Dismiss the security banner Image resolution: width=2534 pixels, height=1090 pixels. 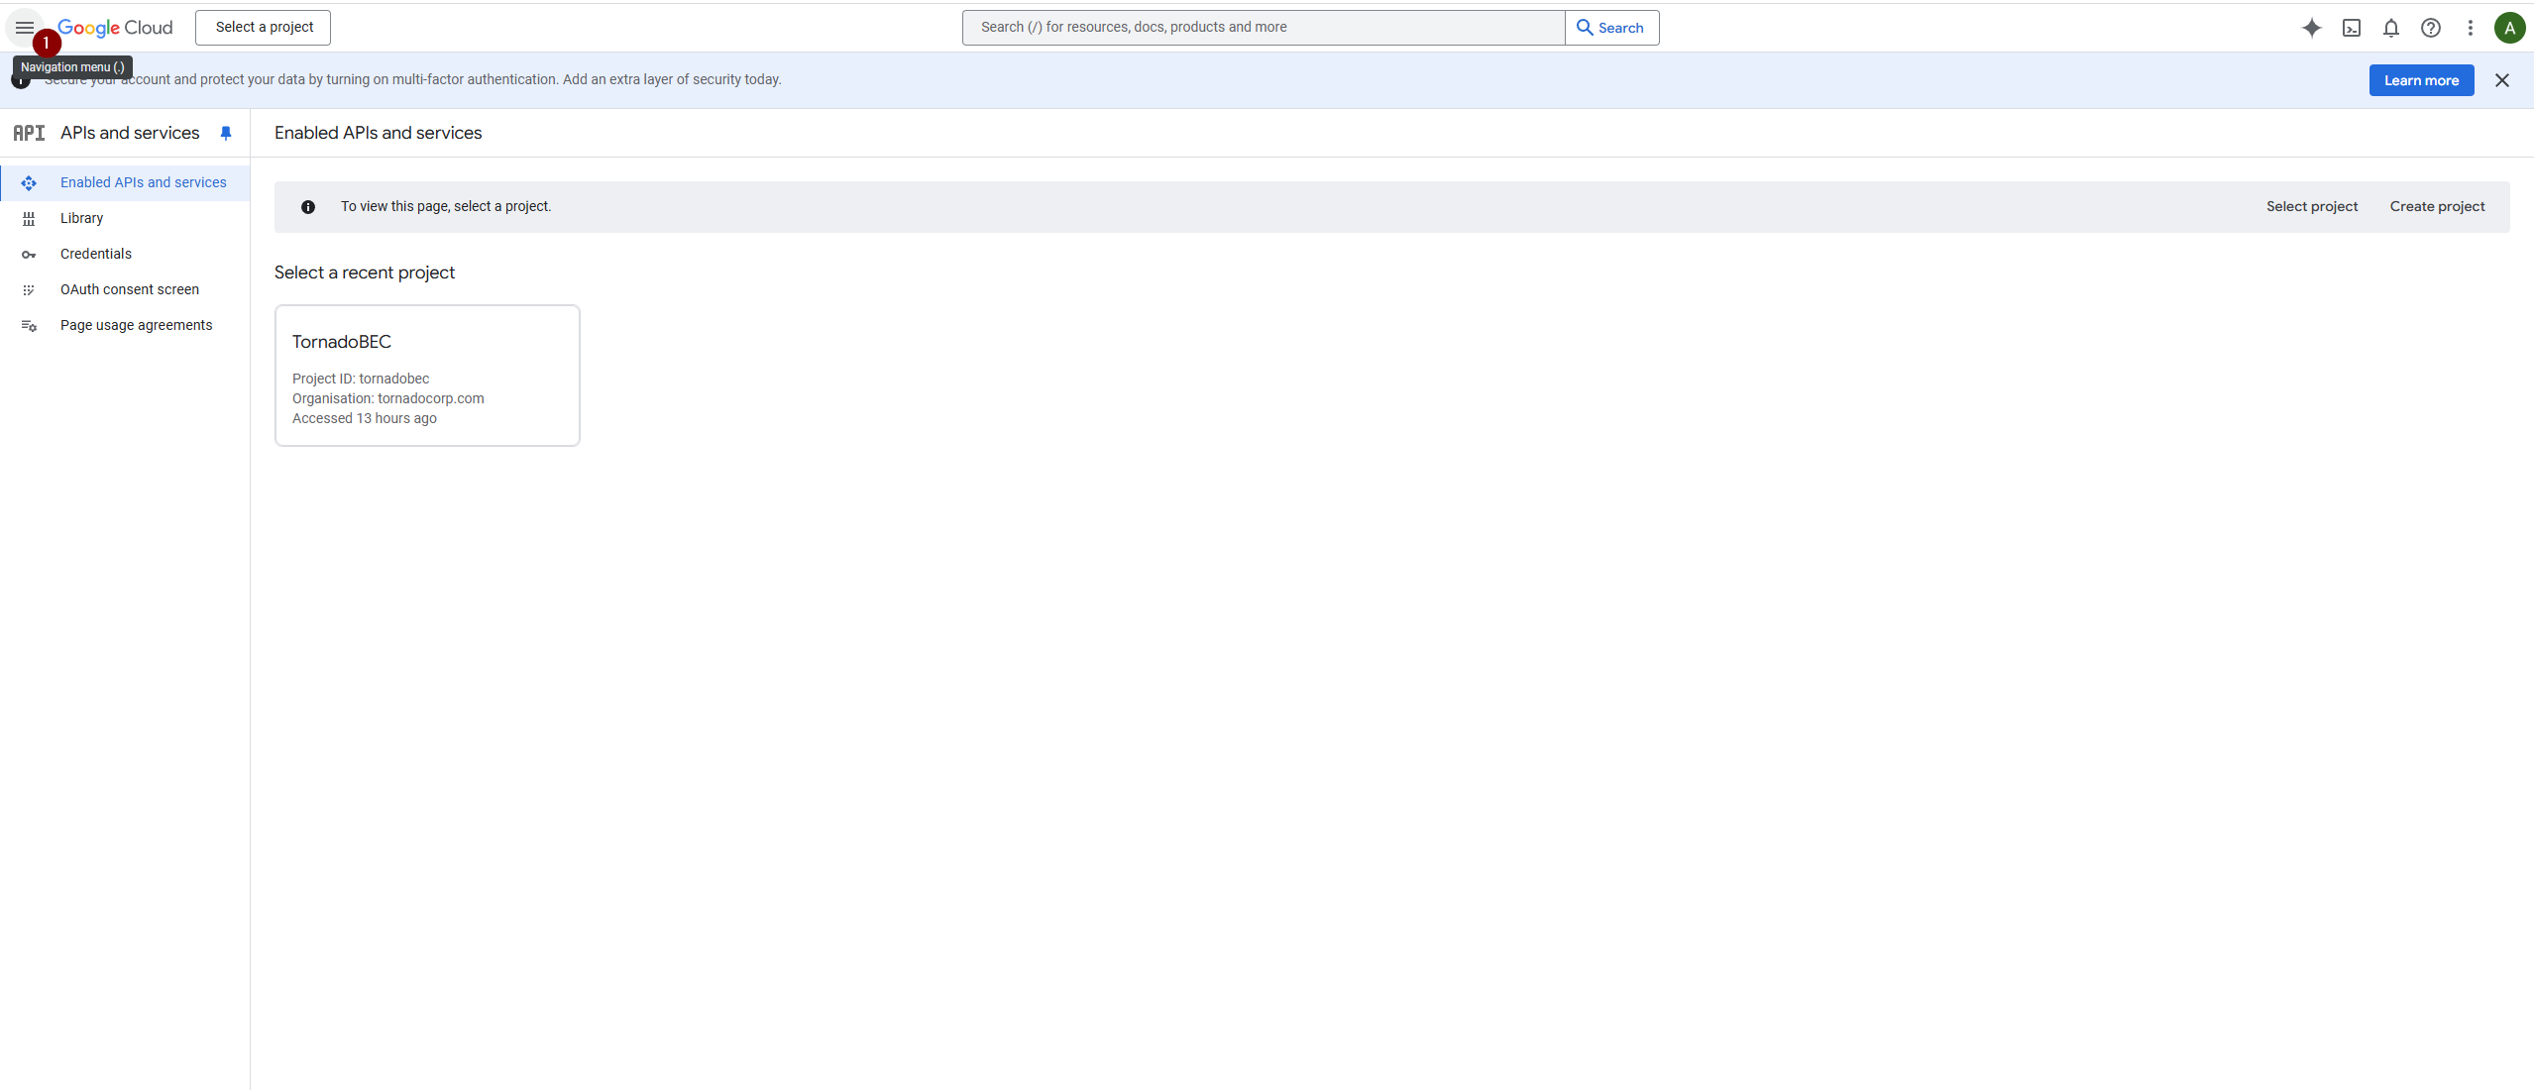(x=2501, y=80)
